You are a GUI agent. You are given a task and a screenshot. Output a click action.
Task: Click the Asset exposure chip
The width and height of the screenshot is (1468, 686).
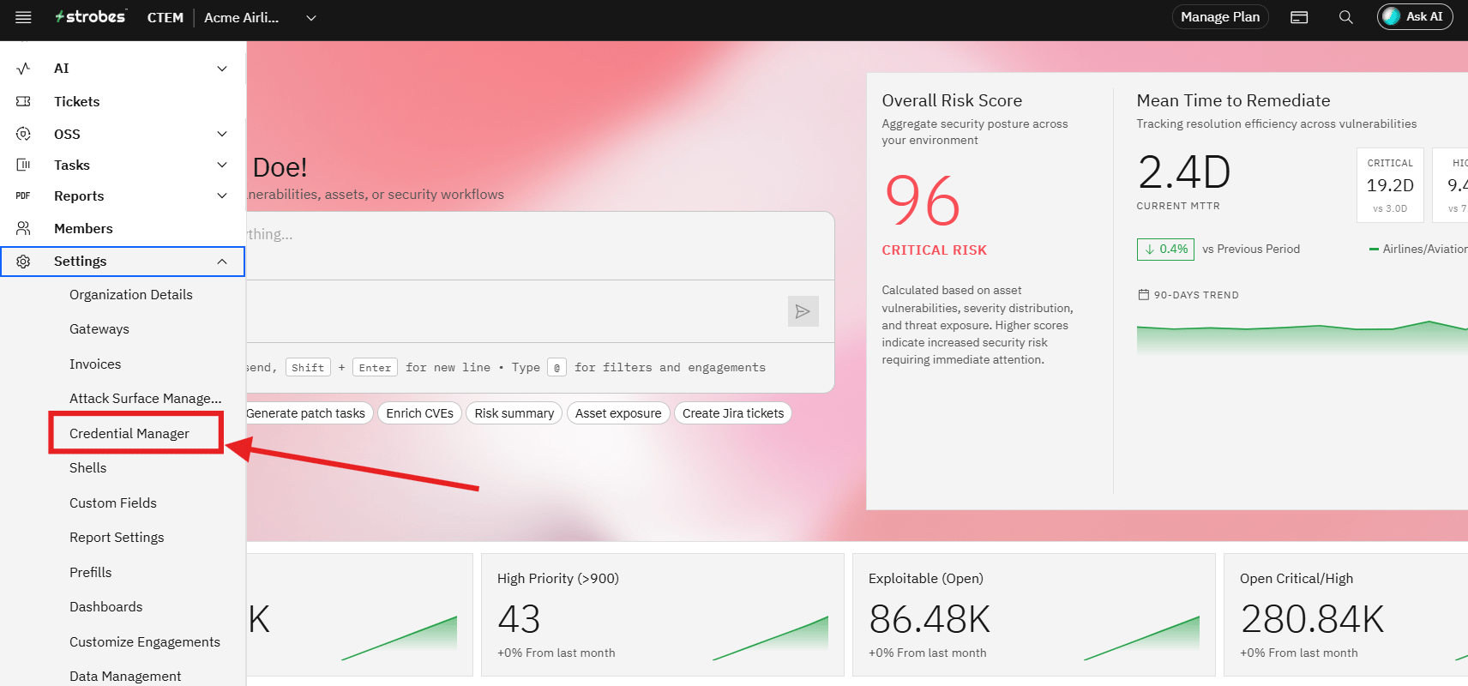pyautogui.click(x=618, y=413)
